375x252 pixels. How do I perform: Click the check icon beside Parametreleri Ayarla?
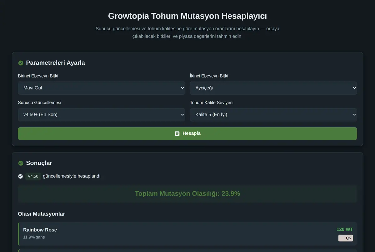pyautogui.click(x=21, y=63)
